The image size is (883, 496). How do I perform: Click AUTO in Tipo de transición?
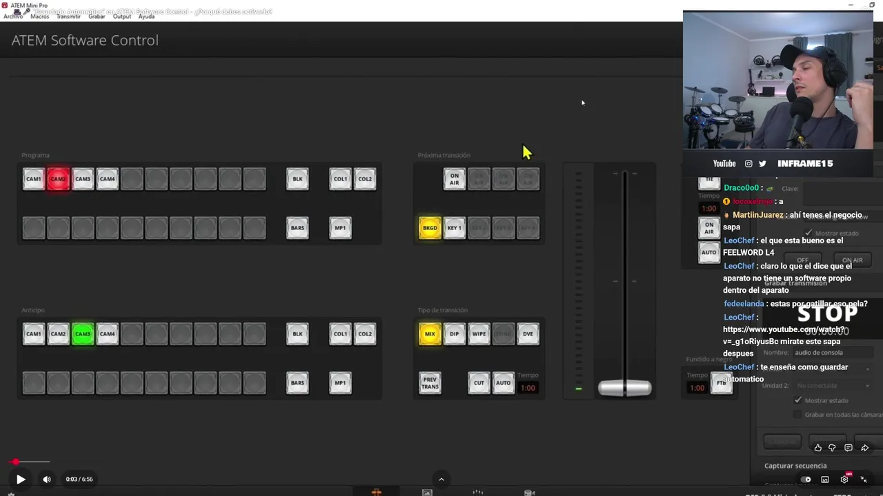click(504, 383)
